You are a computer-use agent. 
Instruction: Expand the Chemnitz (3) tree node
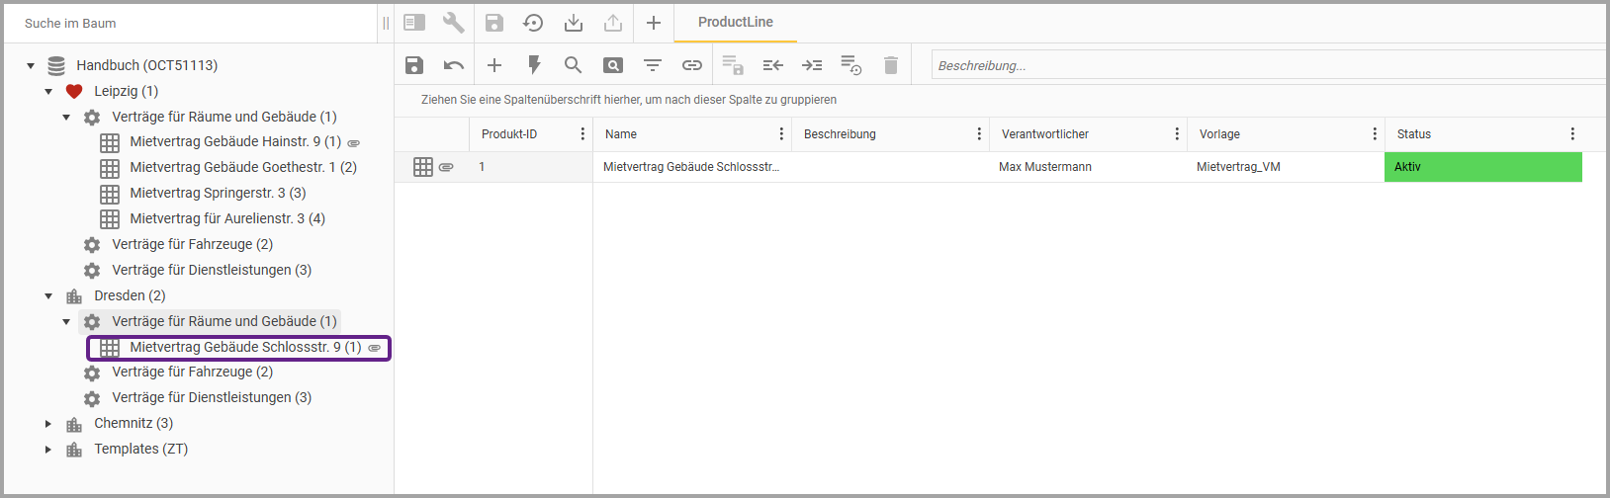click(48, 423)
